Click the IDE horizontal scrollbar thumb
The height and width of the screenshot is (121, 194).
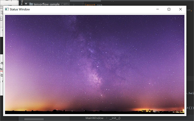pos(34,119)
